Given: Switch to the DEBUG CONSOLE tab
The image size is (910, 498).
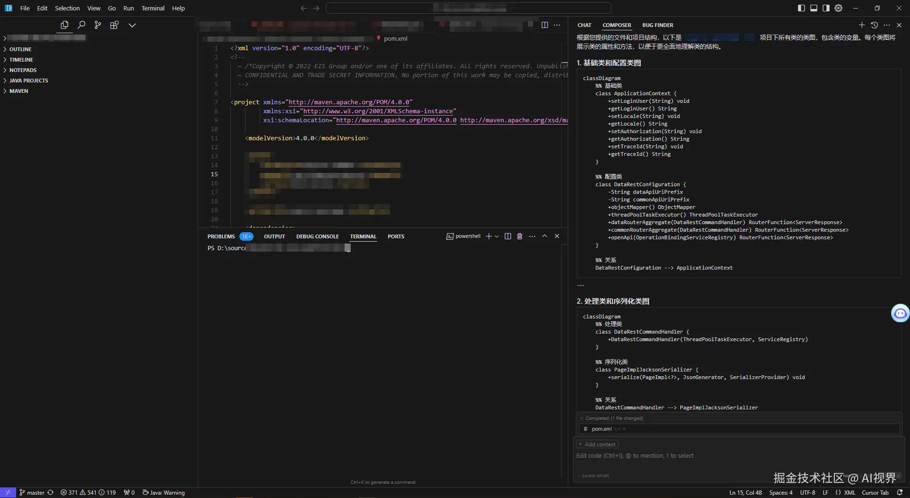Looking at the screenshot, I should pos(317,236).
